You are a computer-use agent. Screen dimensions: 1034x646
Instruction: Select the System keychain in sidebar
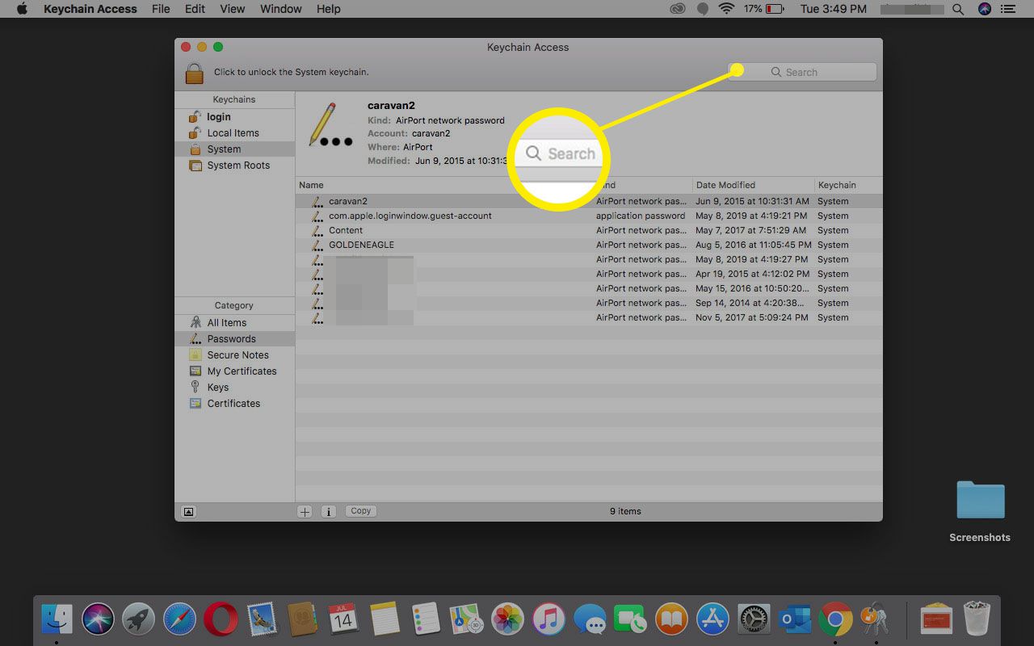(x=234, y=149)
